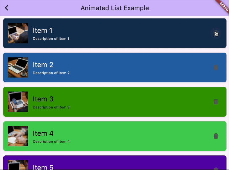Open the Item 2 laptop thumbnail
The image size is (229, 170).
[18, 67]
